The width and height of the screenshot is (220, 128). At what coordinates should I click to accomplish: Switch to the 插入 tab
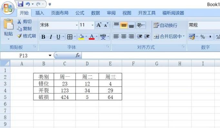click(x=40, y=13)
